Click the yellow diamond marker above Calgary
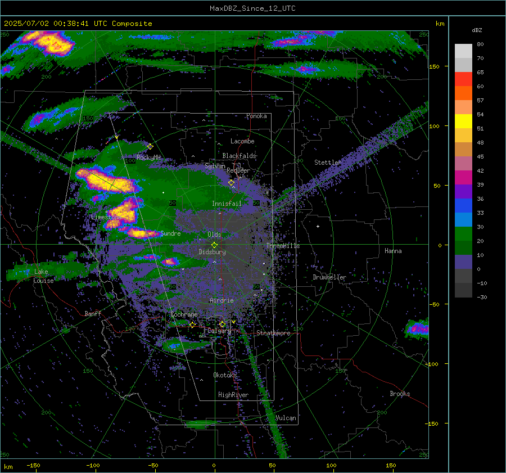This screenshot has height=473, width=506. (x=222, y=325)
